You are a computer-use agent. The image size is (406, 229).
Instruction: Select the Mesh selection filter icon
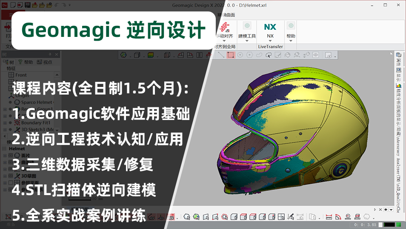[187, 217]
